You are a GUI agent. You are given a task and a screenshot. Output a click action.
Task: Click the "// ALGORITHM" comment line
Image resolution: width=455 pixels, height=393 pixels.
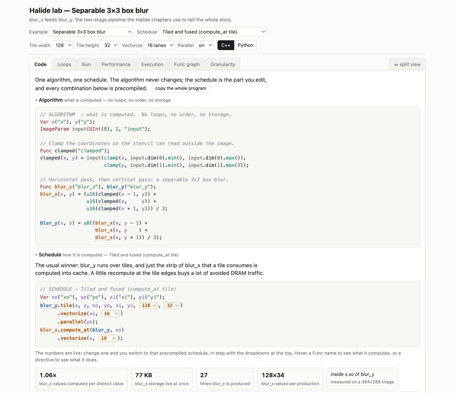136,115
